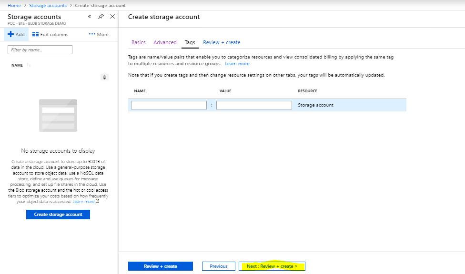This screenshot has width=465, height=274.
Task: Click the RESOURCE column header
Action: coord(307,91)
